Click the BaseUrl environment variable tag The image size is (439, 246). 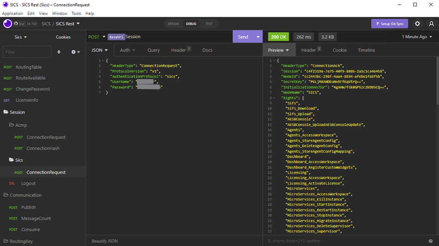(x=116, y=37)
